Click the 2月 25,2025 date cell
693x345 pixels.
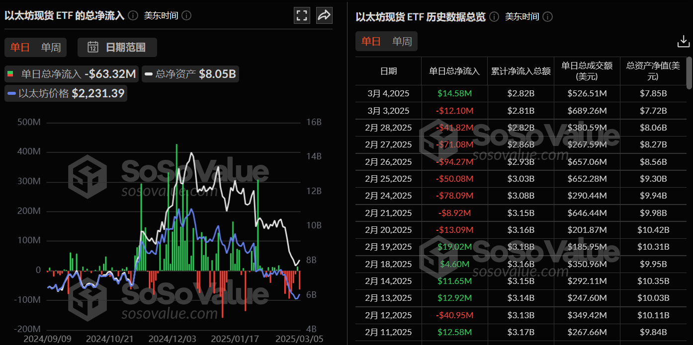388,179
